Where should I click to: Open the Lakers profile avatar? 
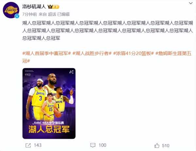[x=11, y=10]
